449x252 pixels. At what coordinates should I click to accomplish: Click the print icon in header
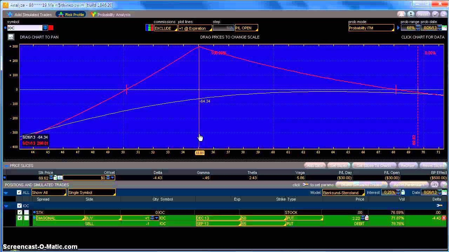tap(411, 14)
